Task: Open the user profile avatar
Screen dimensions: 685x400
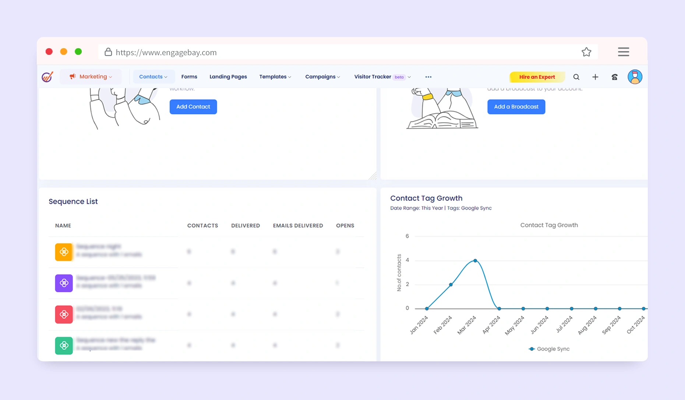Action: tap(635, 77)
